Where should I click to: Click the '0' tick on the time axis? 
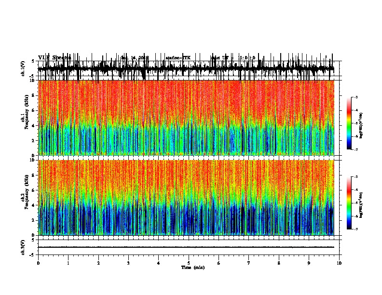click(x=38, y=263)
